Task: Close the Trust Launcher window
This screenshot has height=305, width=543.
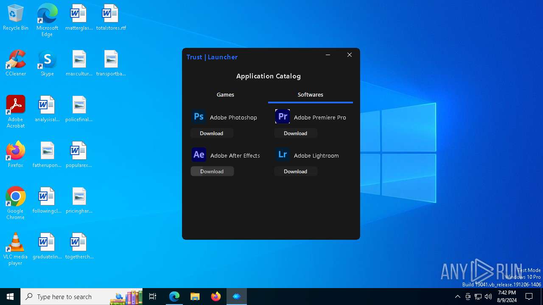Action: coord(350,55)
